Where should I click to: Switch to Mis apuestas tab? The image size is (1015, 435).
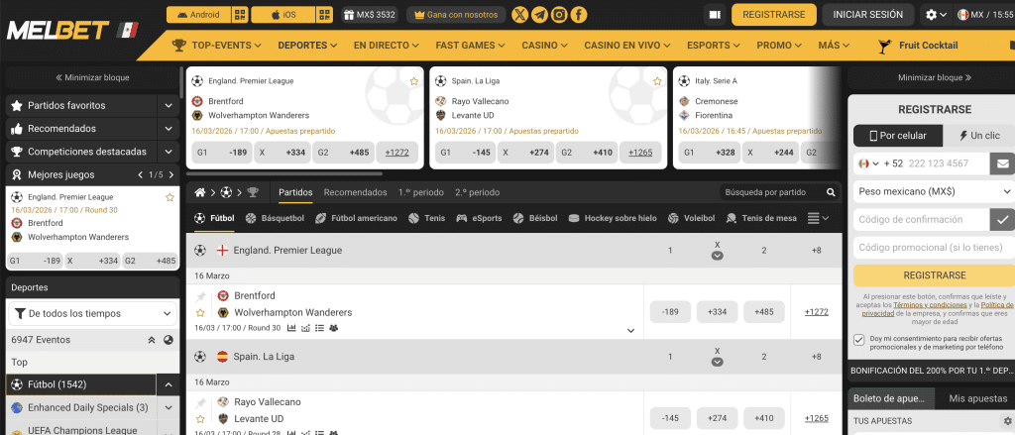click(x=977, y=398)
